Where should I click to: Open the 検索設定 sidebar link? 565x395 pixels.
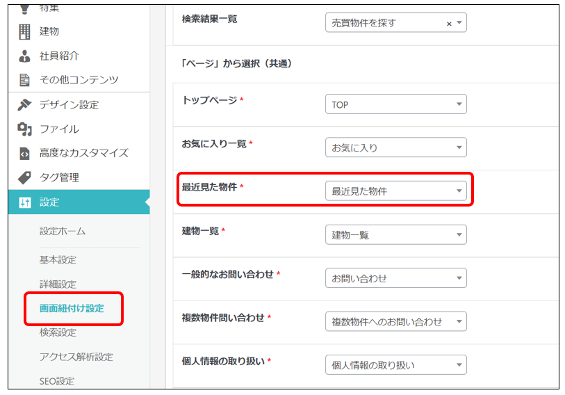pyautogui.click(x=58, y=332)
